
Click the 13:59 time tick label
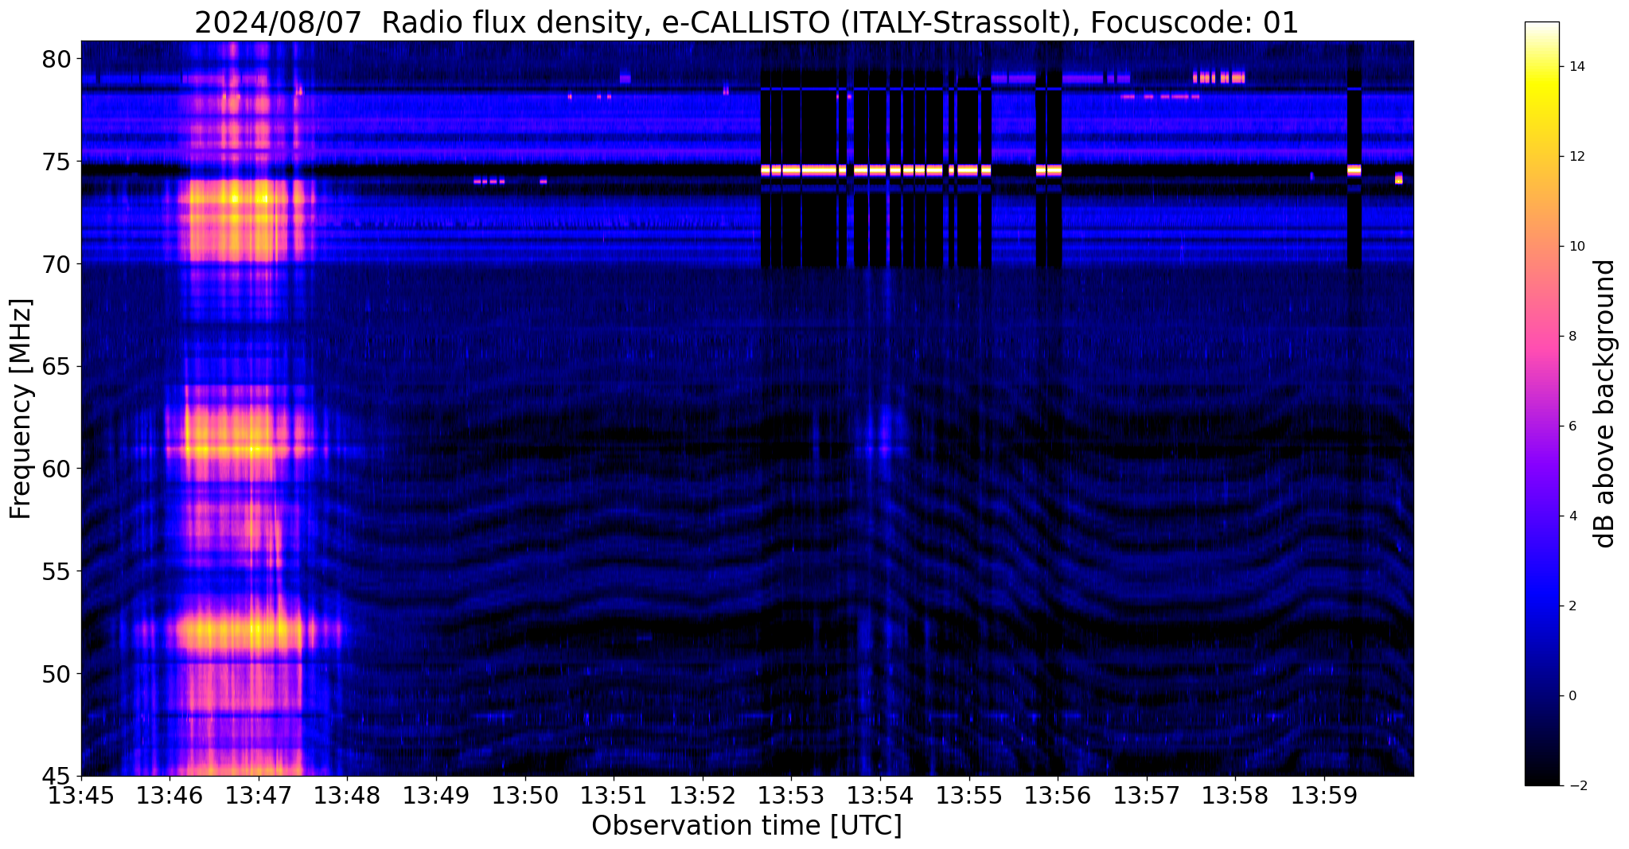1324,795
